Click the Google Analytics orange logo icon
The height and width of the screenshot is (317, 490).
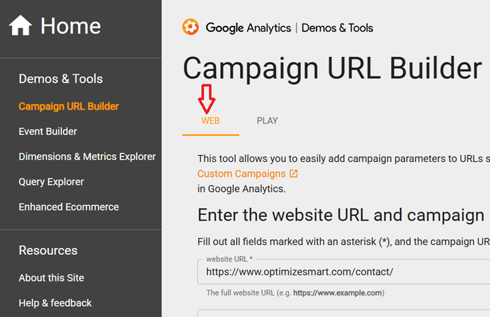190,27
